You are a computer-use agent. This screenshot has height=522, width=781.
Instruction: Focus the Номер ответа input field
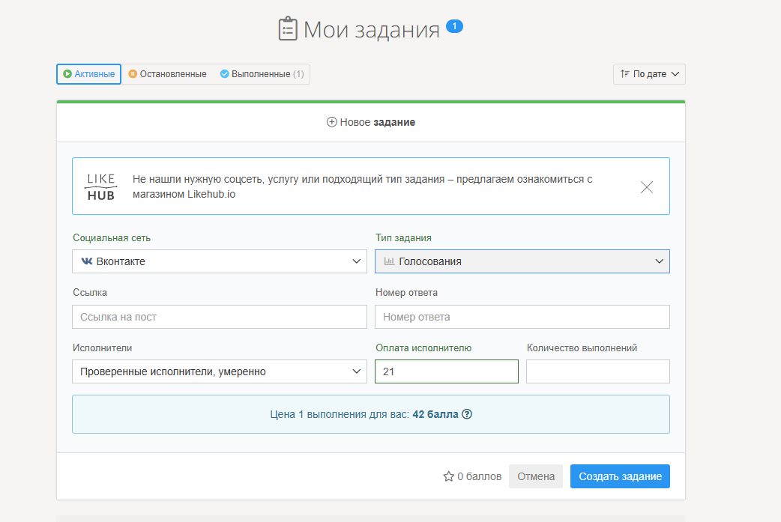point(522,317)
